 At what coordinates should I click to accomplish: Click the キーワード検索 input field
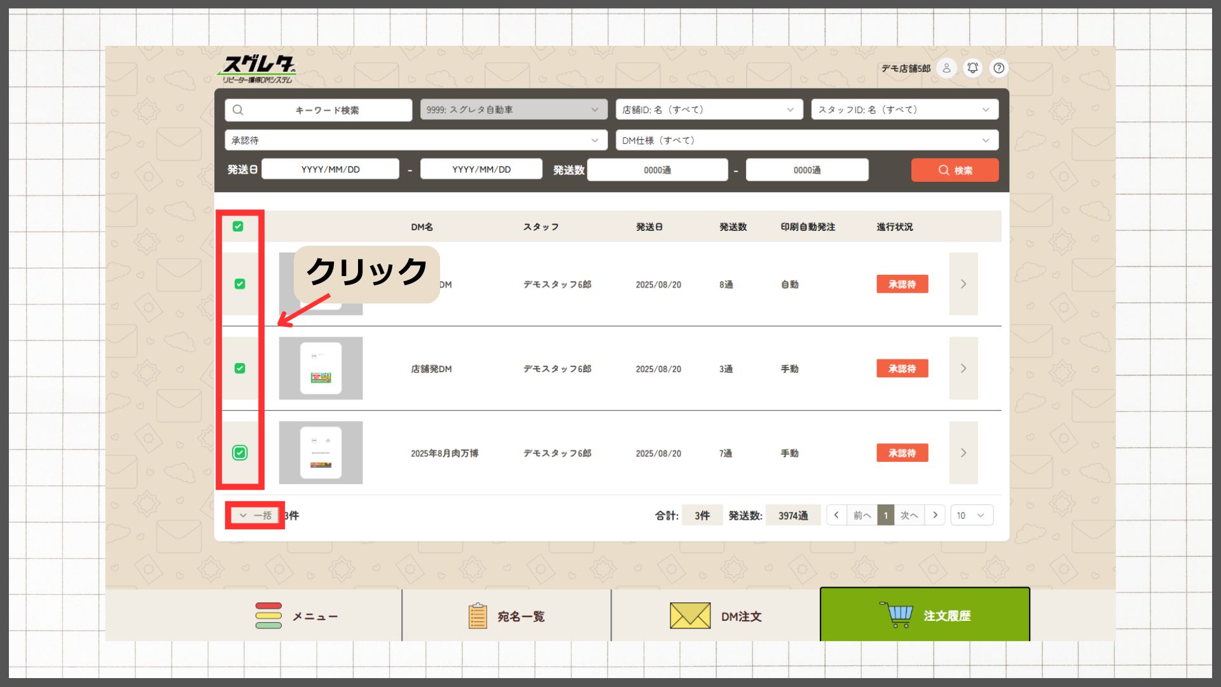tap(319, 109)
